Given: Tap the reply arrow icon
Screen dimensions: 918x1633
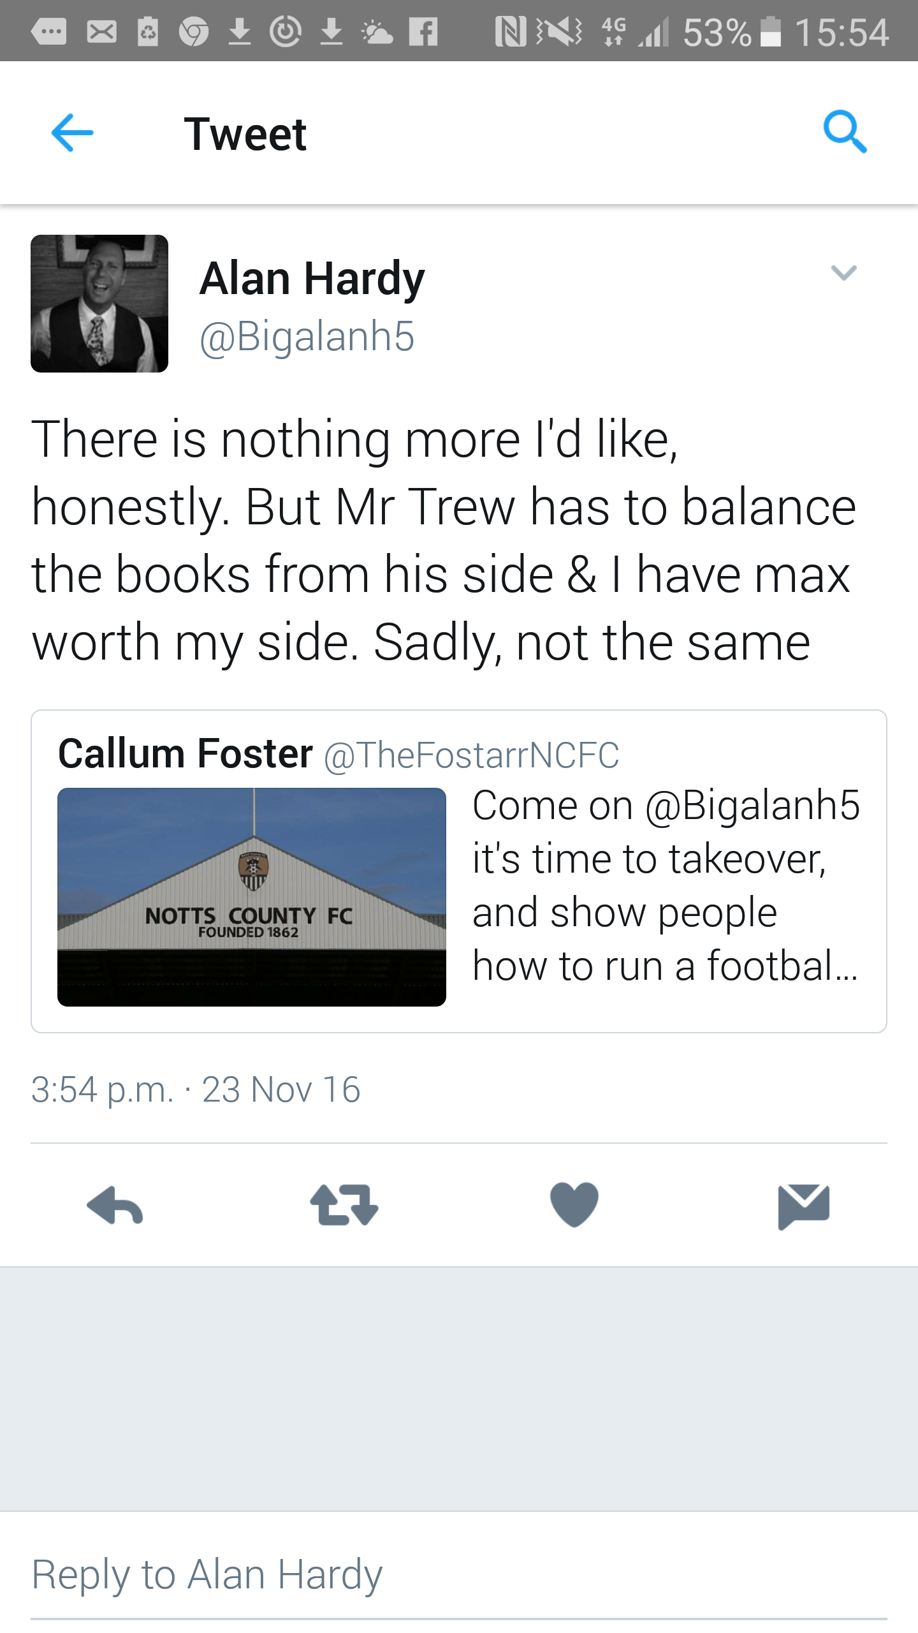Looking at the screenshot, I should point(115,1205).
